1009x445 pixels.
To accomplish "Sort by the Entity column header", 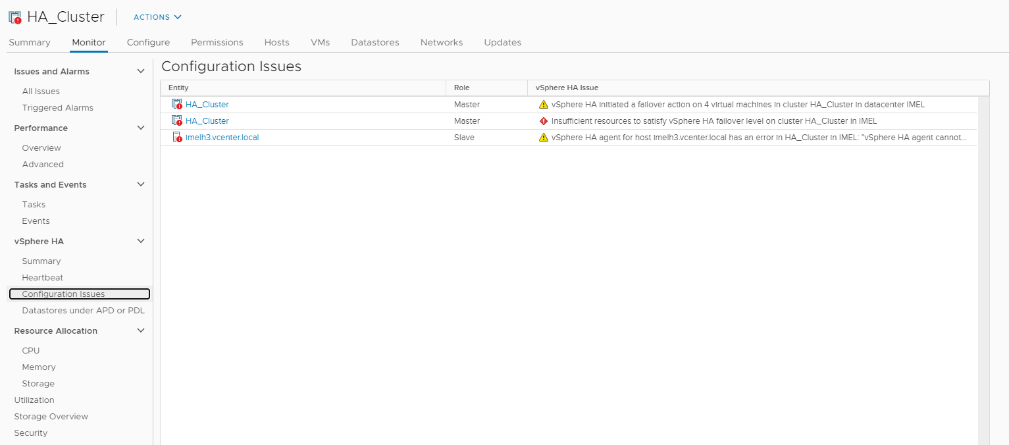I will coord(303,88).
